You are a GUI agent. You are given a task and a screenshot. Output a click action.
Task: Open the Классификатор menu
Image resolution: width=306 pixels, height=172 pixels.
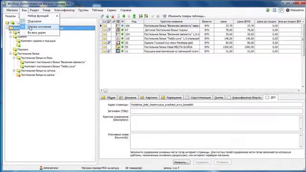[x=65, y=10]
